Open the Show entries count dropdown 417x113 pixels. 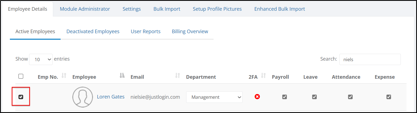coord(41,59)
